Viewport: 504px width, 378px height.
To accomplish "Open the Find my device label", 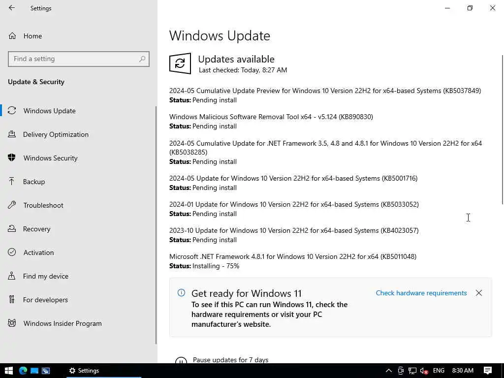I will point(46,276).
